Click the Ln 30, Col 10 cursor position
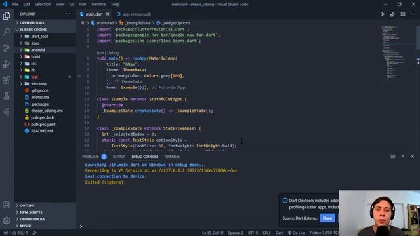The image size is (420, 236). (x=213, y=233)
